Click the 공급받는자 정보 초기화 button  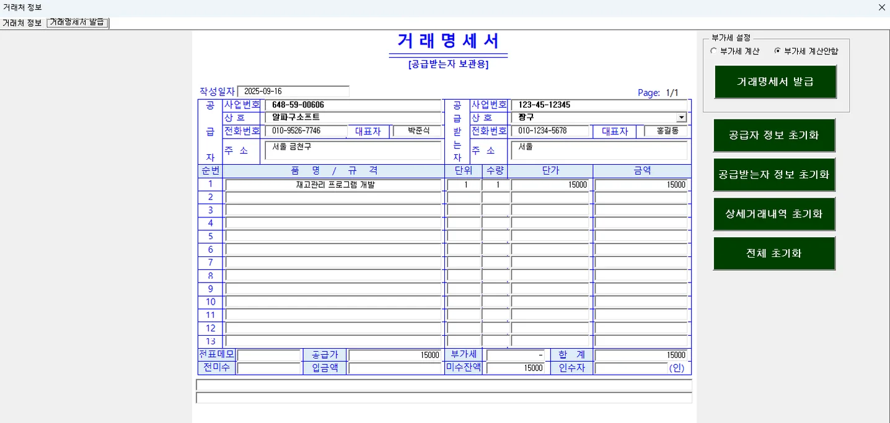point(774,175)
